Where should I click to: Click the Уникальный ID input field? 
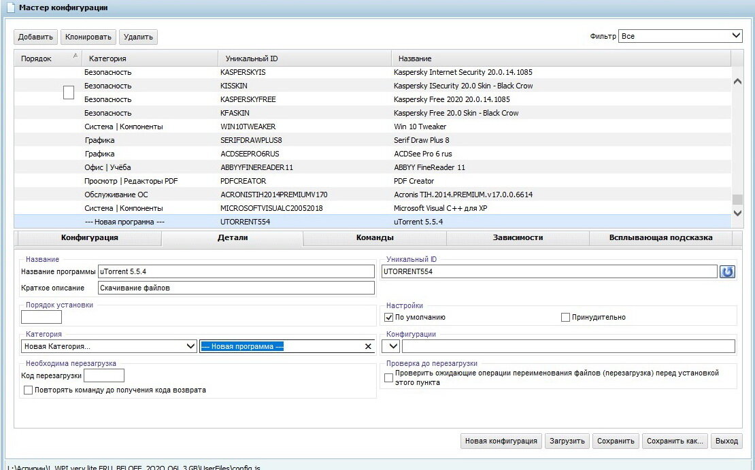(x=550, y=271)
